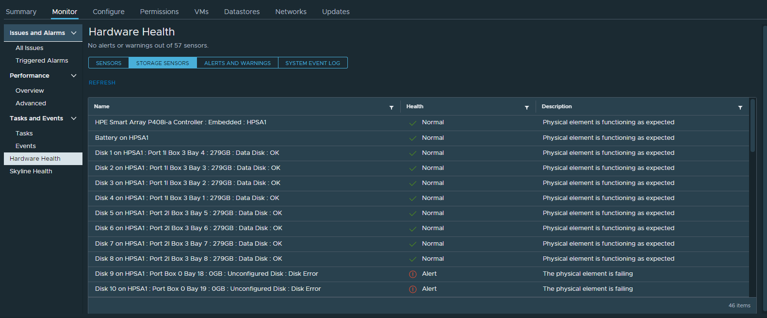The width and height of the screenshot is (767, 318).
Task: Open Events in the sidebar
Action: tap(25, 146)
